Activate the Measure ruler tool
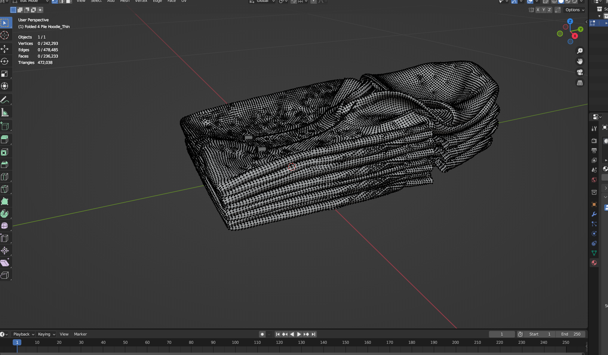Viewport: 608px width, 355px height. point(5,112)
